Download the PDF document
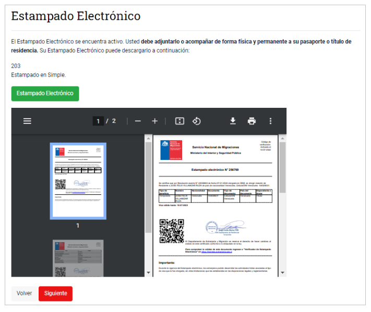 pos(233,121)
